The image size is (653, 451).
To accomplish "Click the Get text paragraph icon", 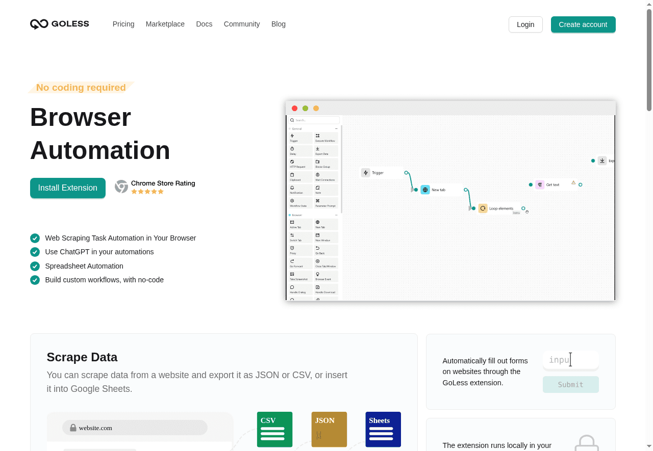I will [x=540, y=184].
